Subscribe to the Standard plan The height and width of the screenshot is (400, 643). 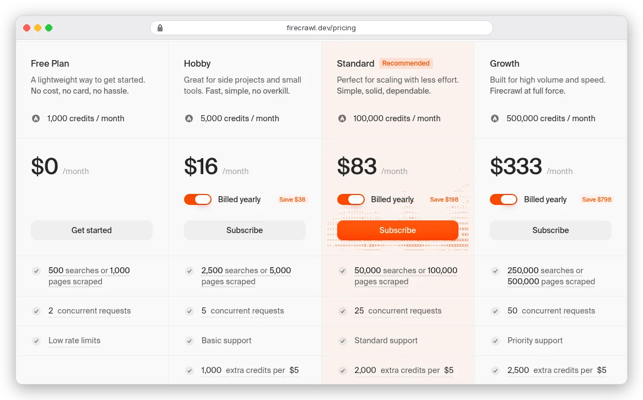coord(397,230)
